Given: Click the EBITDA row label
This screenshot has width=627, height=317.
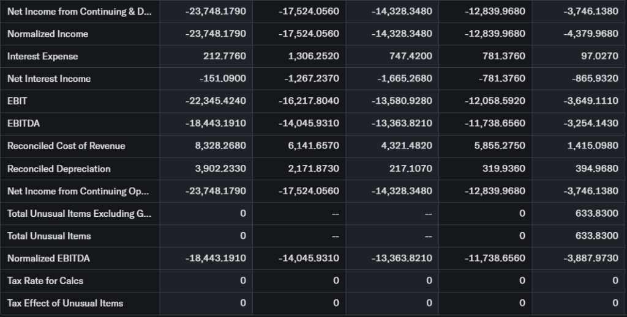Looking at the screenshot, I should tap(23, 123).
